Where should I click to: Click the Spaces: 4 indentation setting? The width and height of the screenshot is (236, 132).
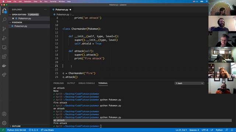[194, 130]
